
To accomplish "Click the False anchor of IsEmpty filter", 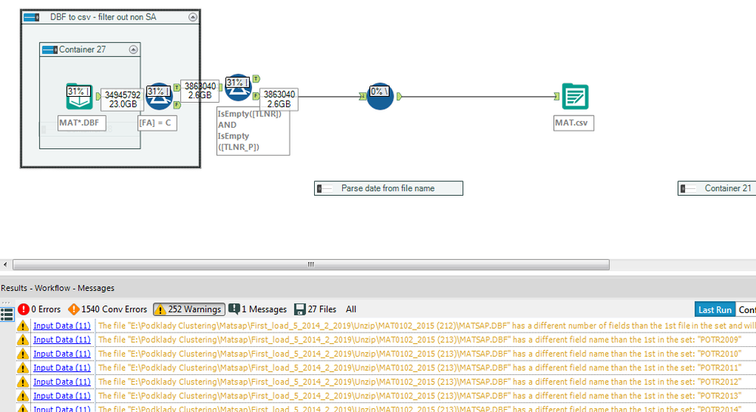I will pyautogui.click(x=256, y=96).
